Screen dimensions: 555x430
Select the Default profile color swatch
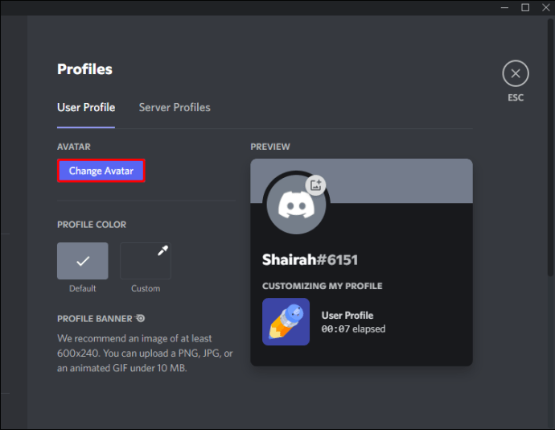tap(83, 261)
